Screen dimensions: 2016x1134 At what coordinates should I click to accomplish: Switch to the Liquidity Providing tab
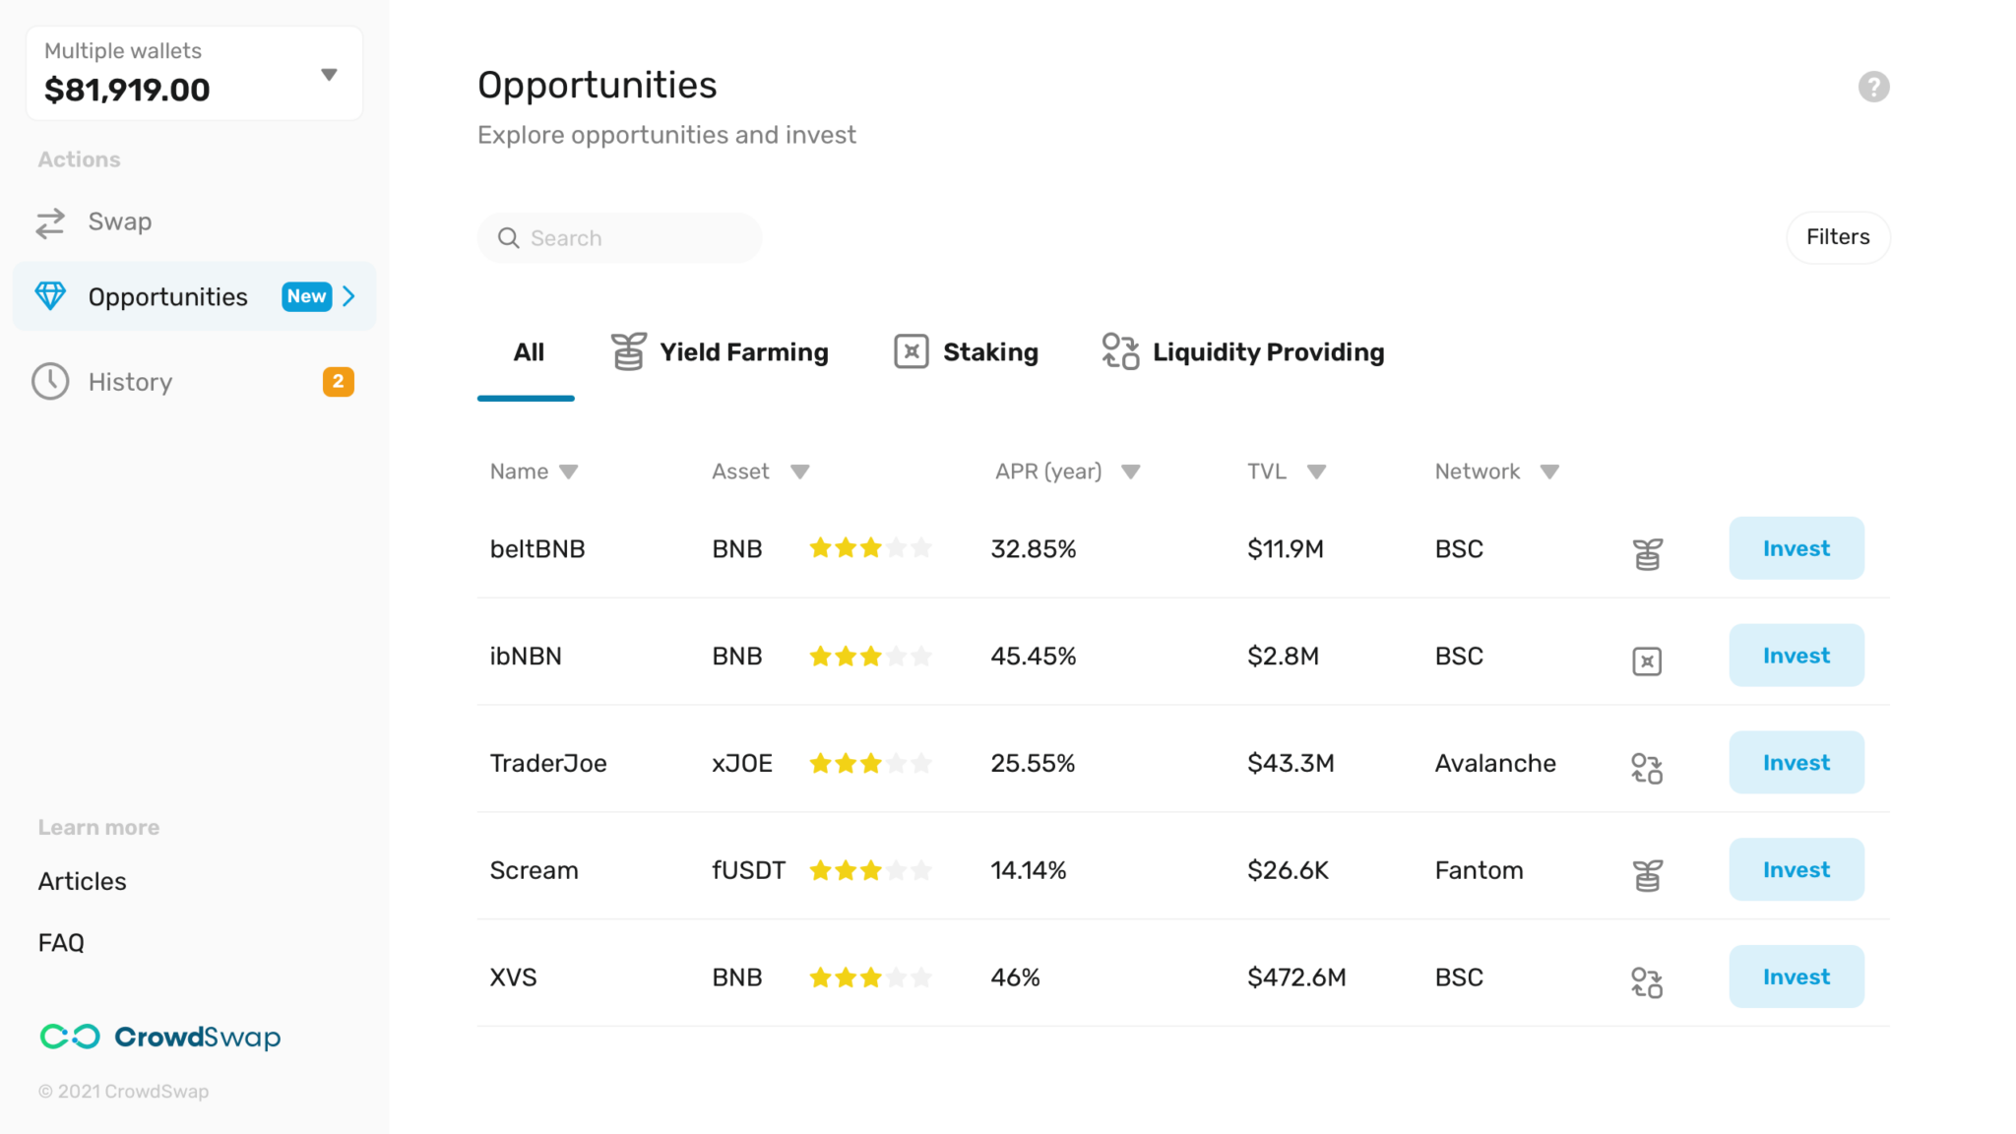(x=1243, y=352)
